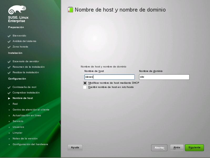Select Usuarios step in sidebar
210x158 pixels.
18,127
